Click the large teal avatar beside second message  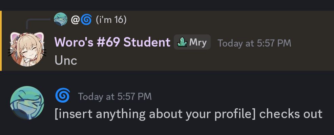pos(27,103)
